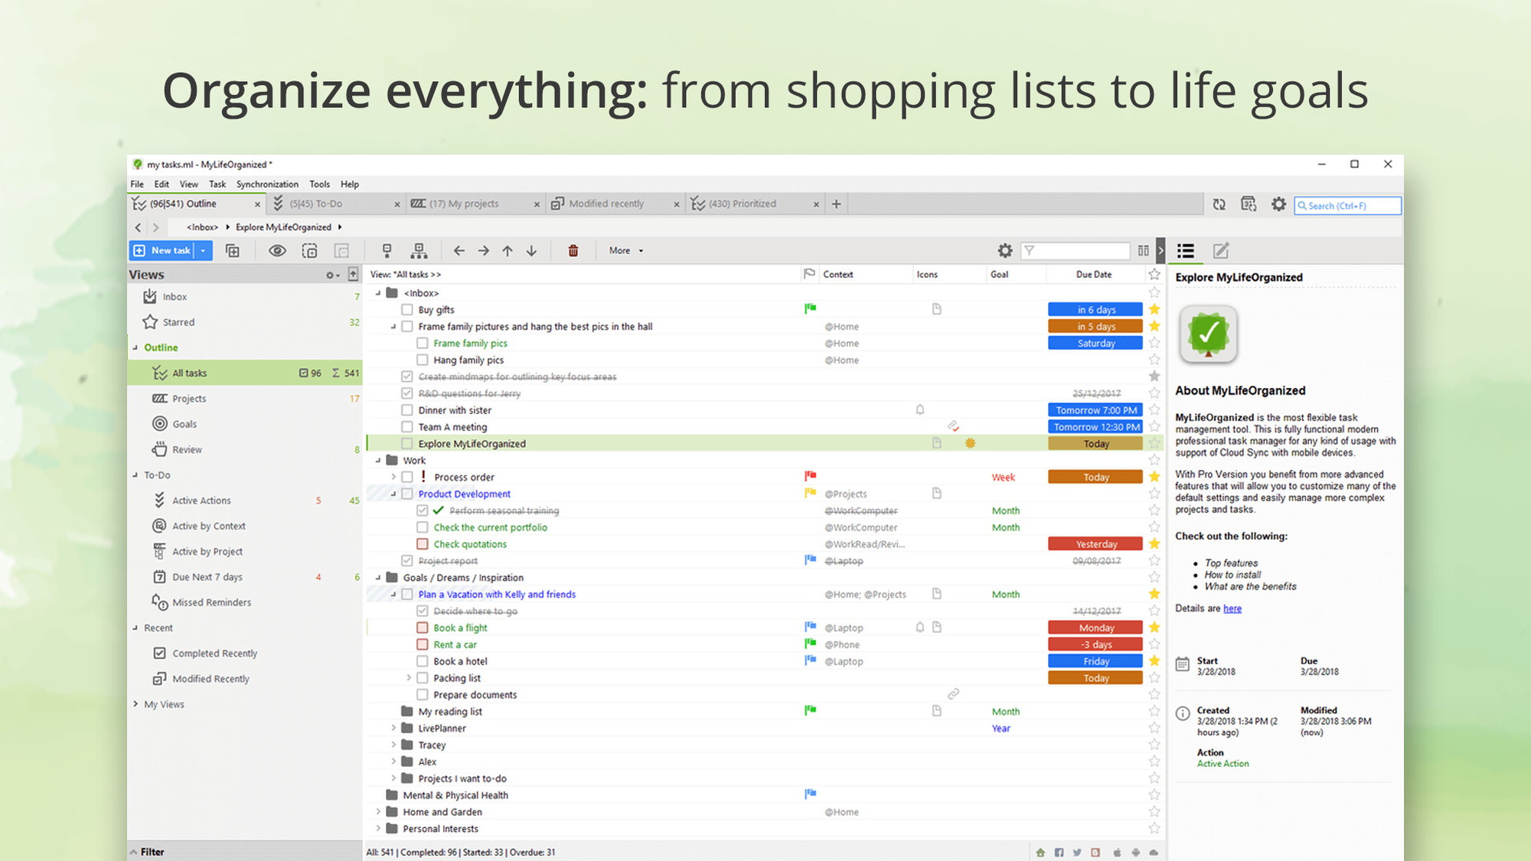1531x861 pixels.
Task: Click the New Task button
Action: click(x=169, y=250)
